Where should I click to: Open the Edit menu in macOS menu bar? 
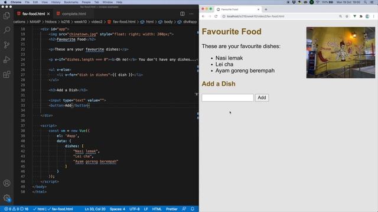(x=35, y=2)
